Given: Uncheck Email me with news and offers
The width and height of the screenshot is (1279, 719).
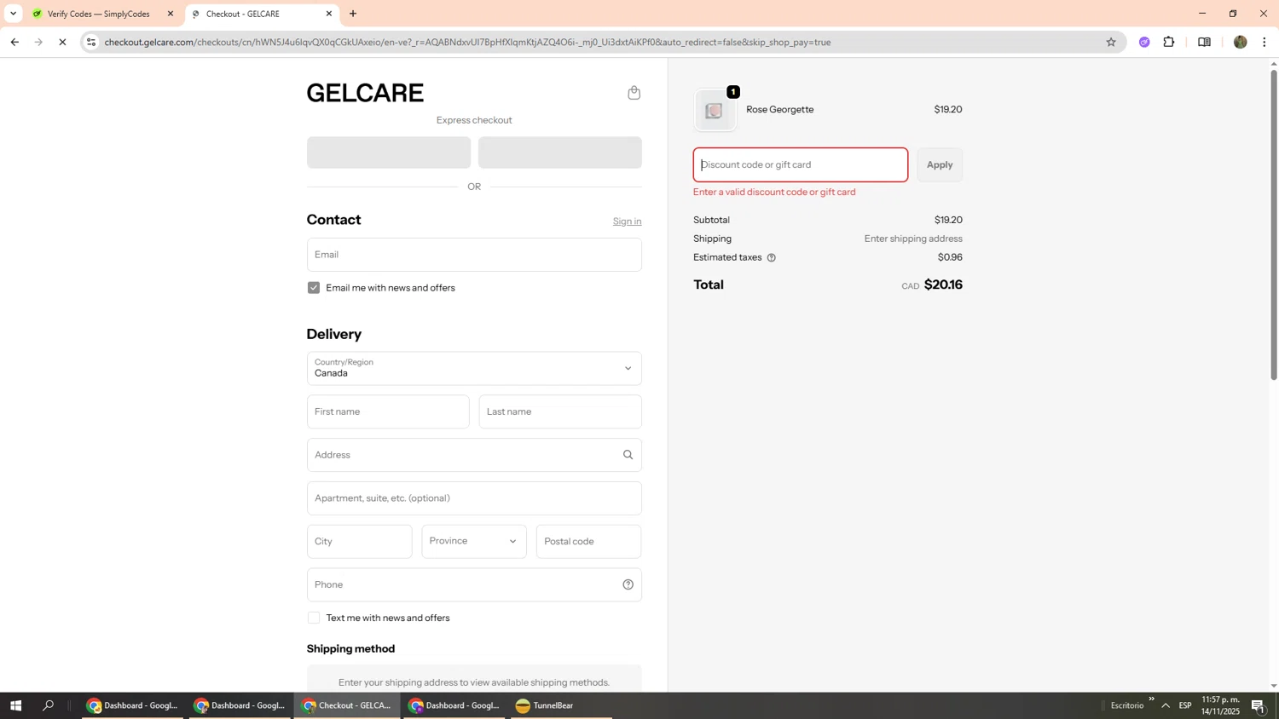Looking at the screenshot, I should [314, 288].
